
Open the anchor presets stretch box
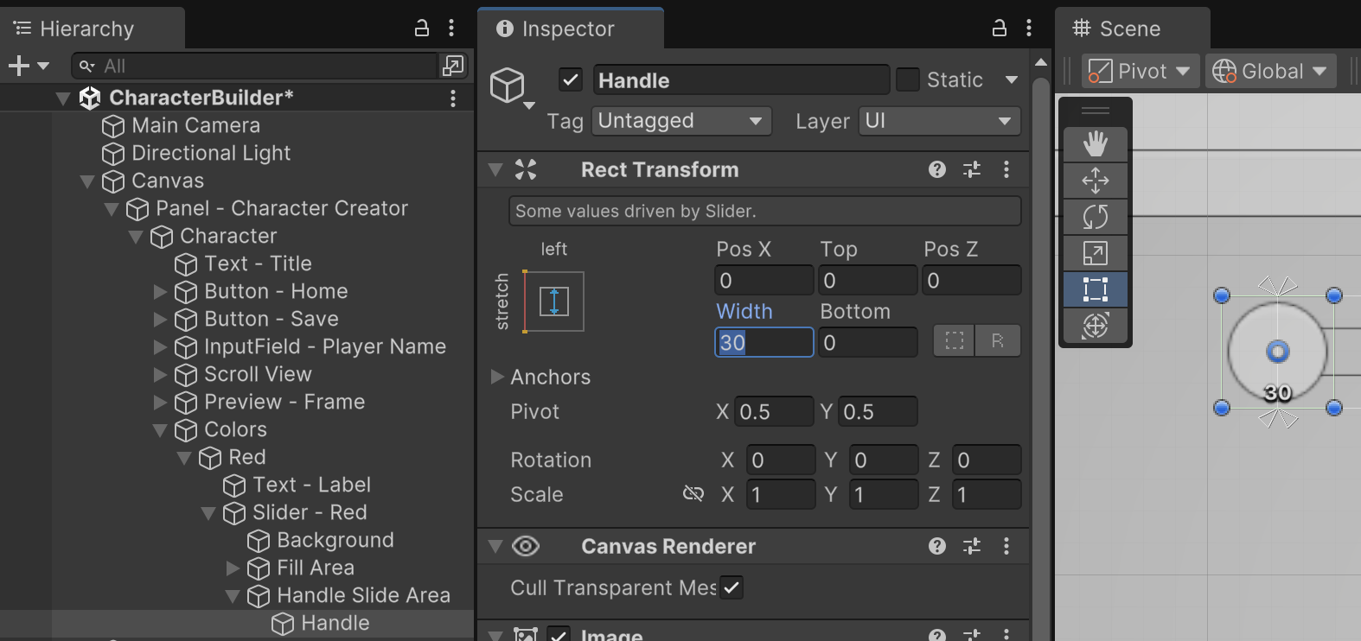(553, 301)
